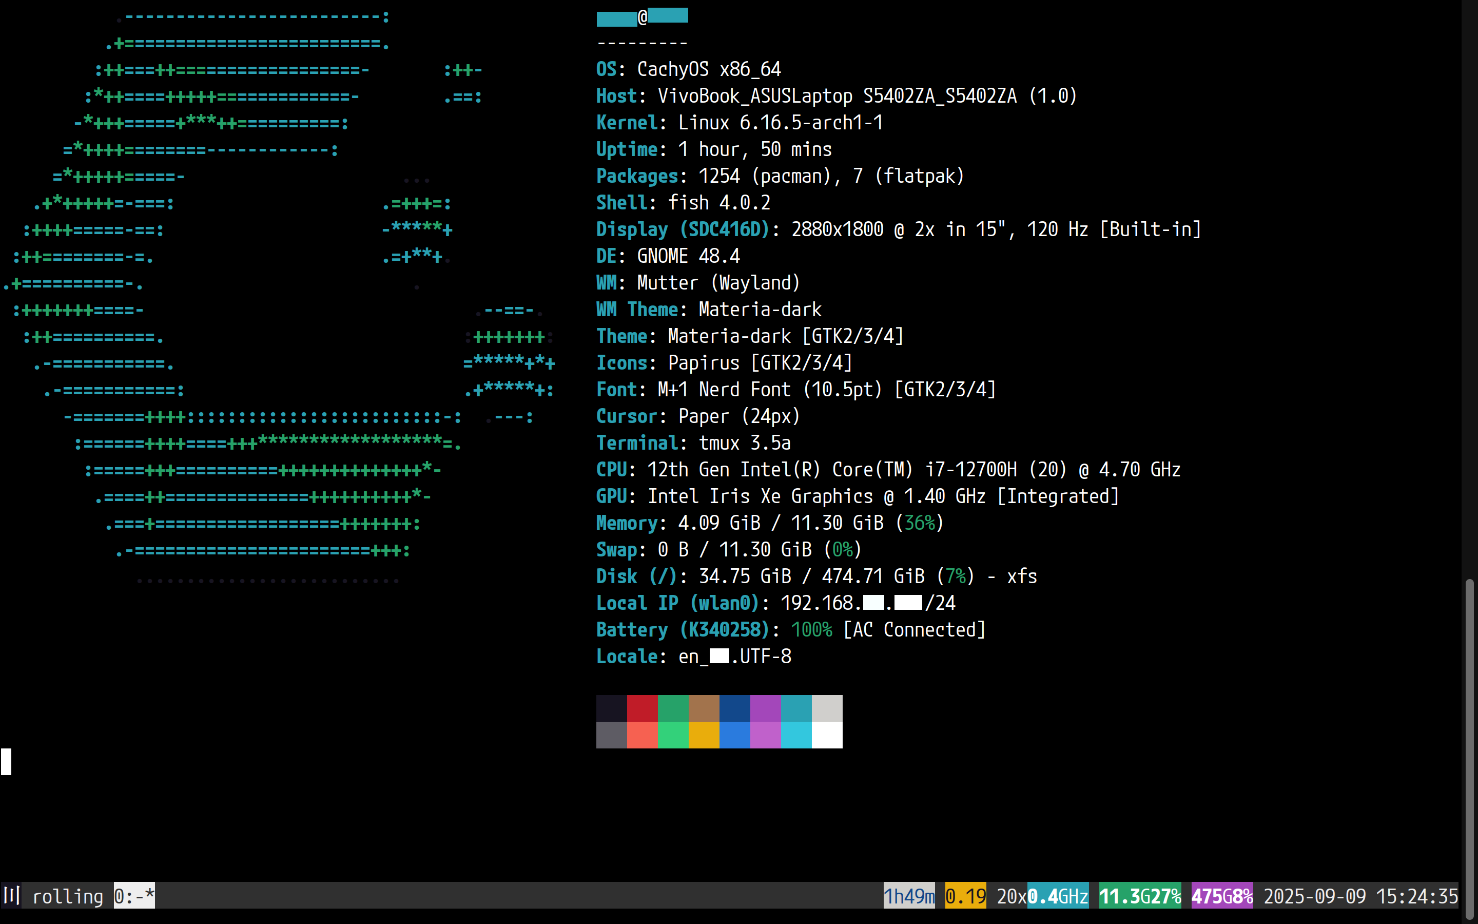Click the WM value 'Mutter (Wayland)'
Viewport: 1478px width, 924px height.
719,283
